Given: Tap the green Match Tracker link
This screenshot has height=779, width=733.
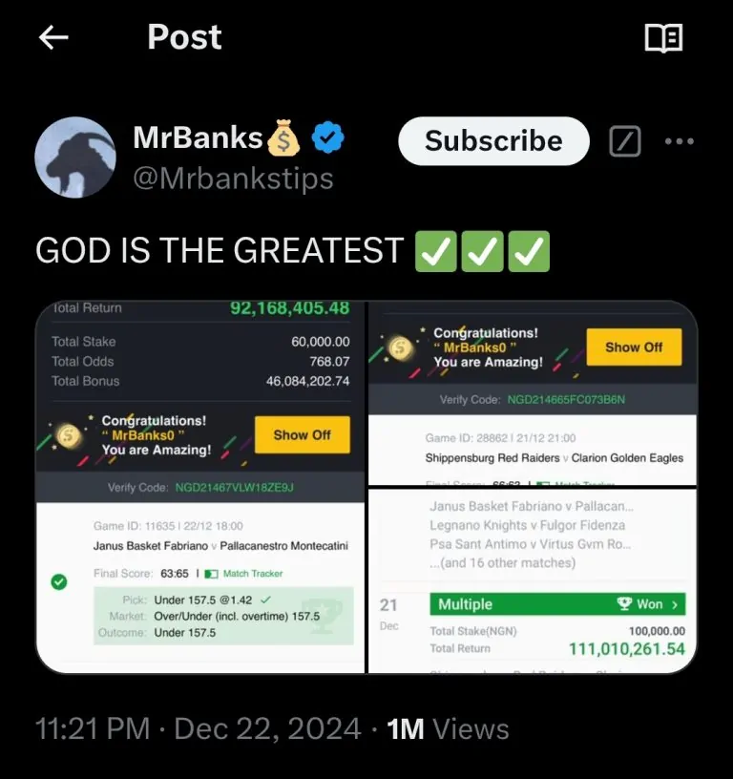Looking at the screenshot, I should coord(243,574).
